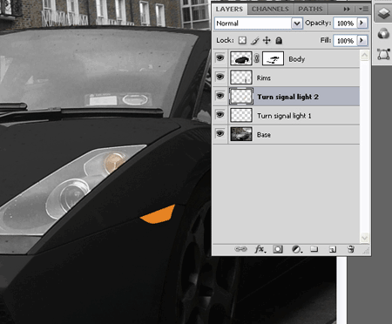392x324 pixels.
Task: Delete layer with trash icon
Action: click(x=351, y=249)
